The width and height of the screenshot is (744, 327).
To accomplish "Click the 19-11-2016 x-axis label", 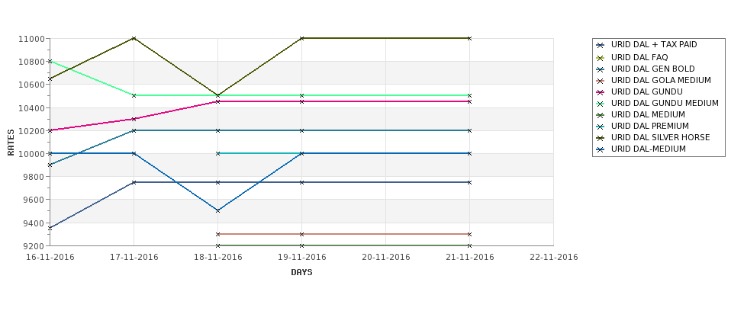I will (x=301, y=258).
